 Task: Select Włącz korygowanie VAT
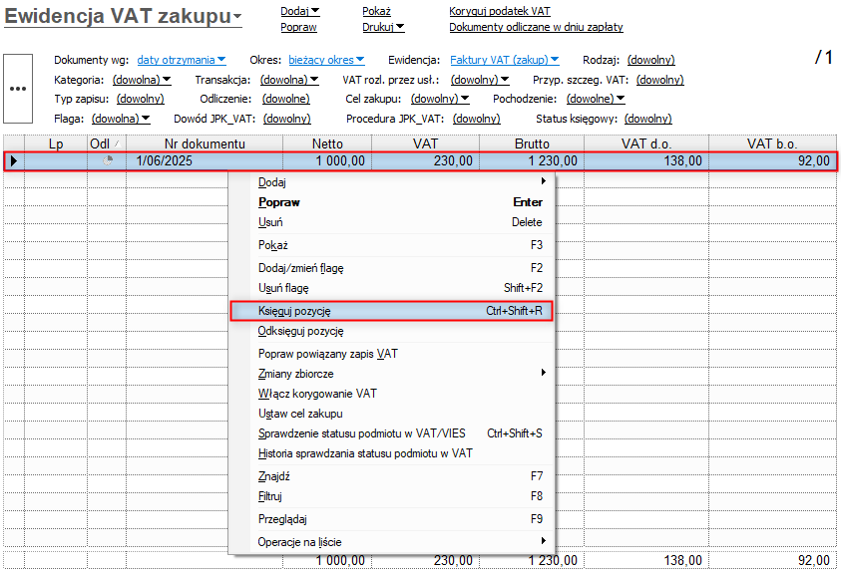coord(391,394)
